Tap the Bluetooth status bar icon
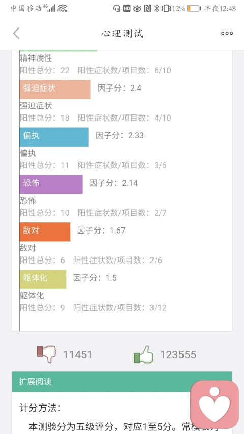244x434 pixels. pyautogui.click(x=156, y=8)
